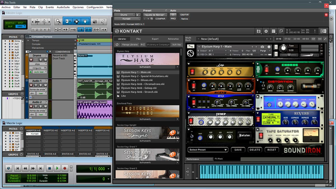The image size is (336, 189).
Task: Pick the Grabber hand tool
Action: [x=85, y=21]
